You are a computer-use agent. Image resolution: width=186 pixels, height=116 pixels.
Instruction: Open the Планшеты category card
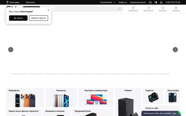coord(61,97)
